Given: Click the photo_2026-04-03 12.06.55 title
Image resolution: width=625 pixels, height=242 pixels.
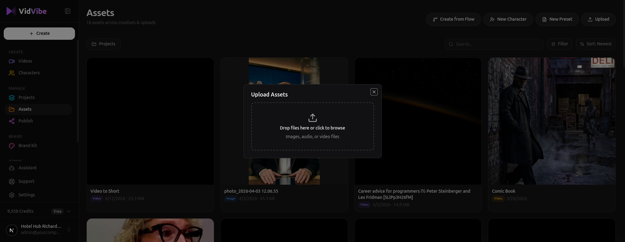Looking at the screenshot, I should pos(251,191).
